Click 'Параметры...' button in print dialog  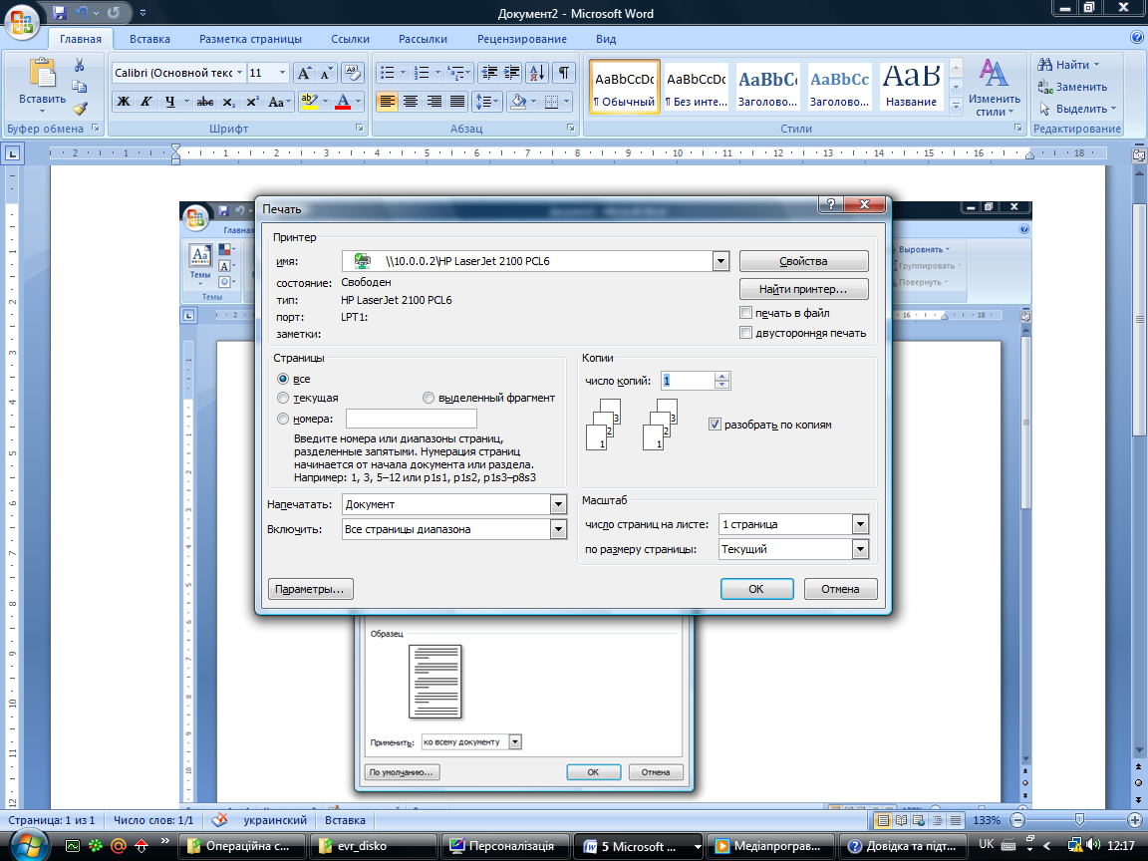point(311,589)
